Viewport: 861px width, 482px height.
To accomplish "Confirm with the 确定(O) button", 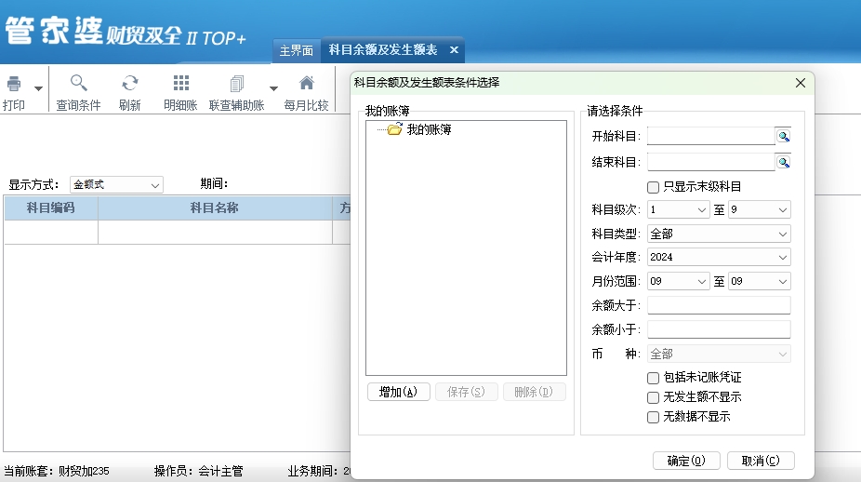I will [x=686, y=461].
